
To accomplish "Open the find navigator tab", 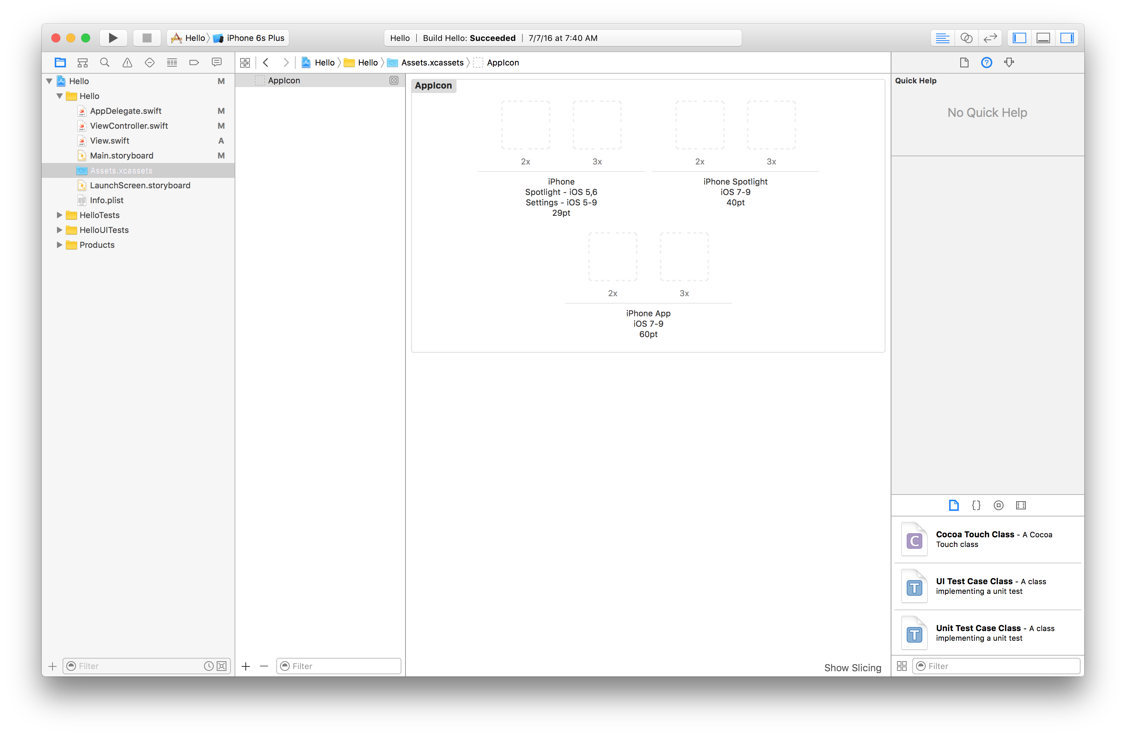I will click(105, 63).
